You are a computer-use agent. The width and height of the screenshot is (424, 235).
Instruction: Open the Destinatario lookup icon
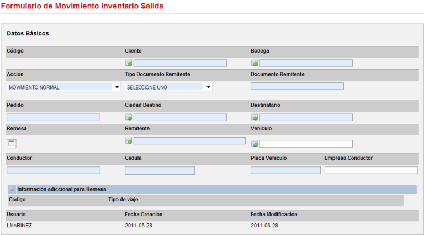(x=255, y=117)
